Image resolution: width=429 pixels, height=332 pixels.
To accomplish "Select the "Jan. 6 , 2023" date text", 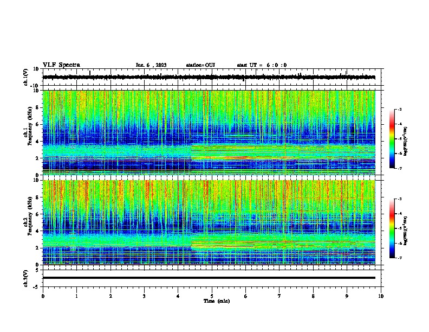I will point(151,65).
